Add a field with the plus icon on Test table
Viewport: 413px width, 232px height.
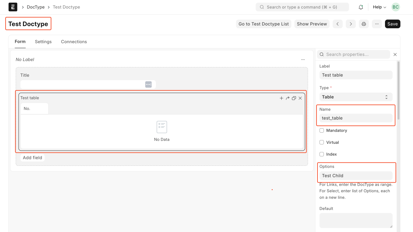(281, 98)
